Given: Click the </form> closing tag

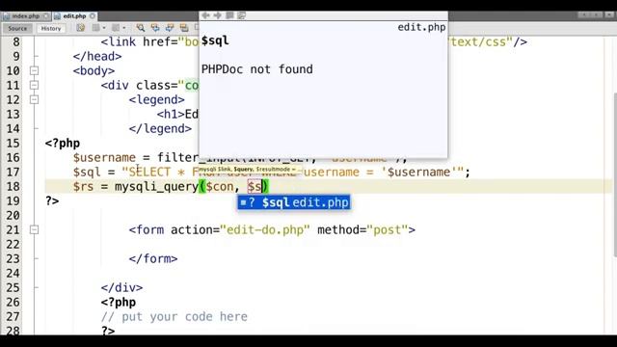Looking at the screenshot, I should (153, 259).
